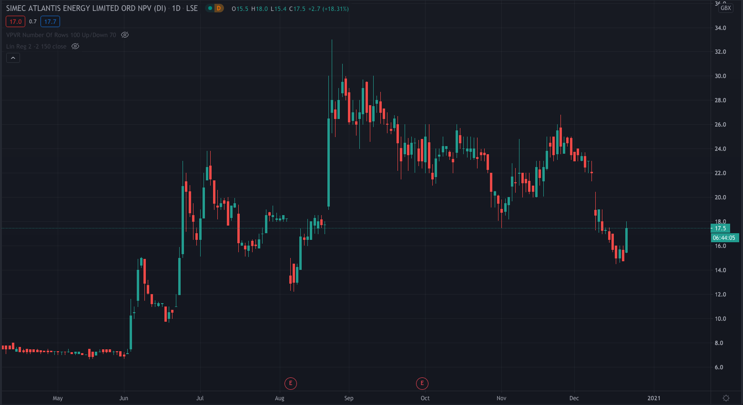Click the H18.0 high value
This screenshot has height=405, width=743.
click(260, 9)
